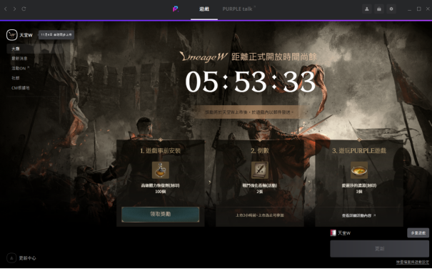Click the soup bowl reward icon
Viewport: 432px width, 269px height.
click(x=359, y=170)
